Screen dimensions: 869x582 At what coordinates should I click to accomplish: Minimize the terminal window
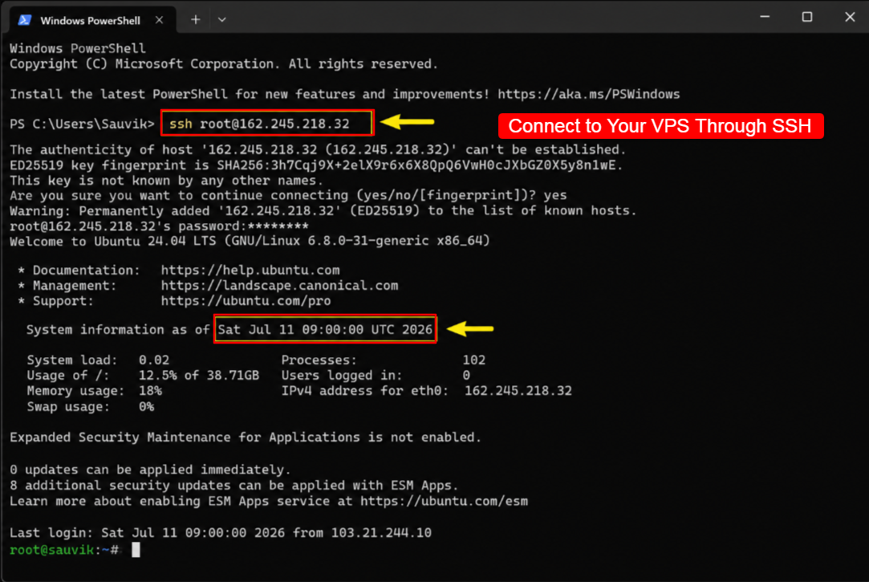pyautogui.click(x=765, y=17)
